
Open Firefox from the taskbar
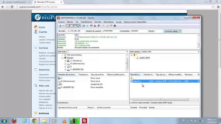[14, 121]
